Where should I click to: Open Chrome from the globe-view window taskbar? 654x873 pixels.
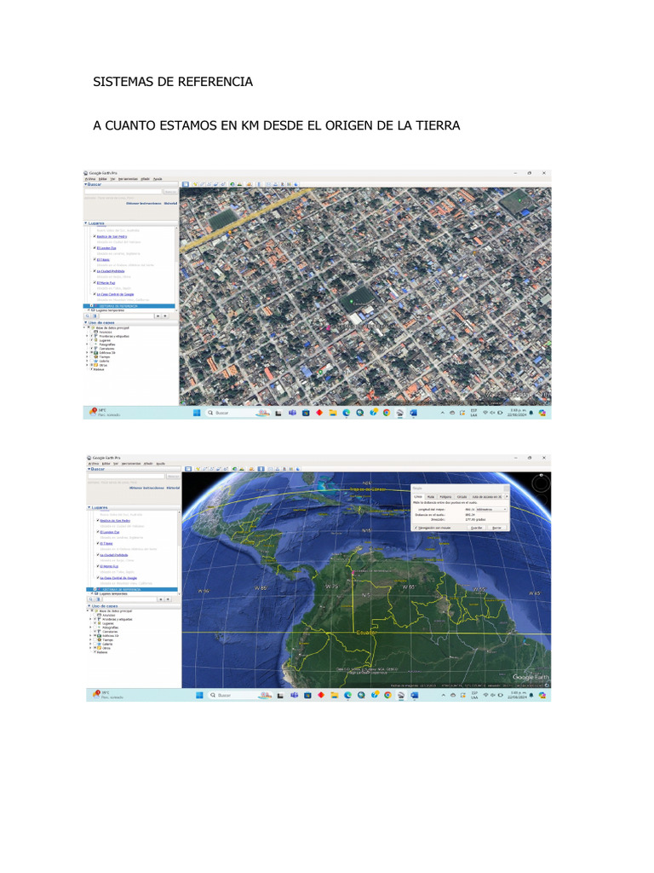point(387,695)
